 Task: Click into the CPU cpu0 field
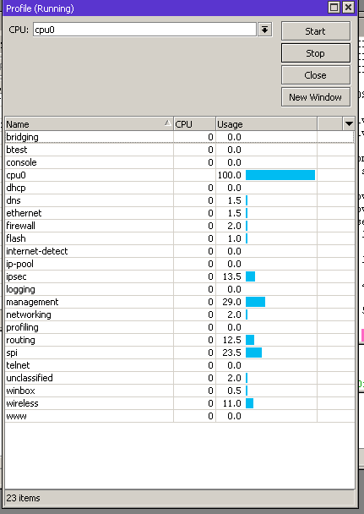tap(144, 30)
